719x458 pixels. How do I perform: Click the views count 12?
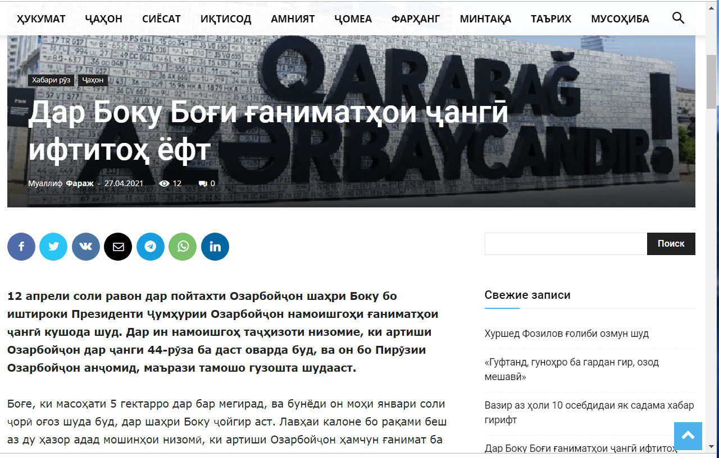[177, 183]
